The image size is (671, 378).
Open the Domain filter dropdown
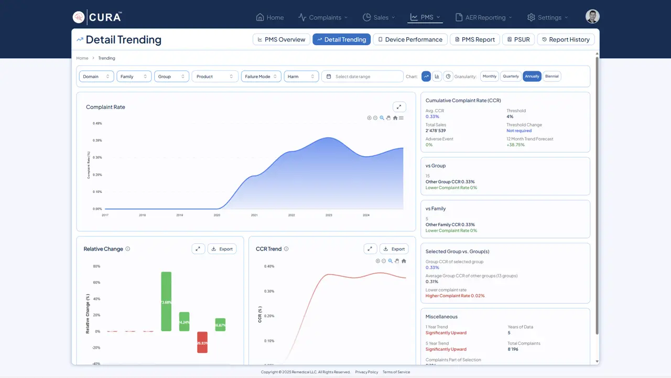96,77
